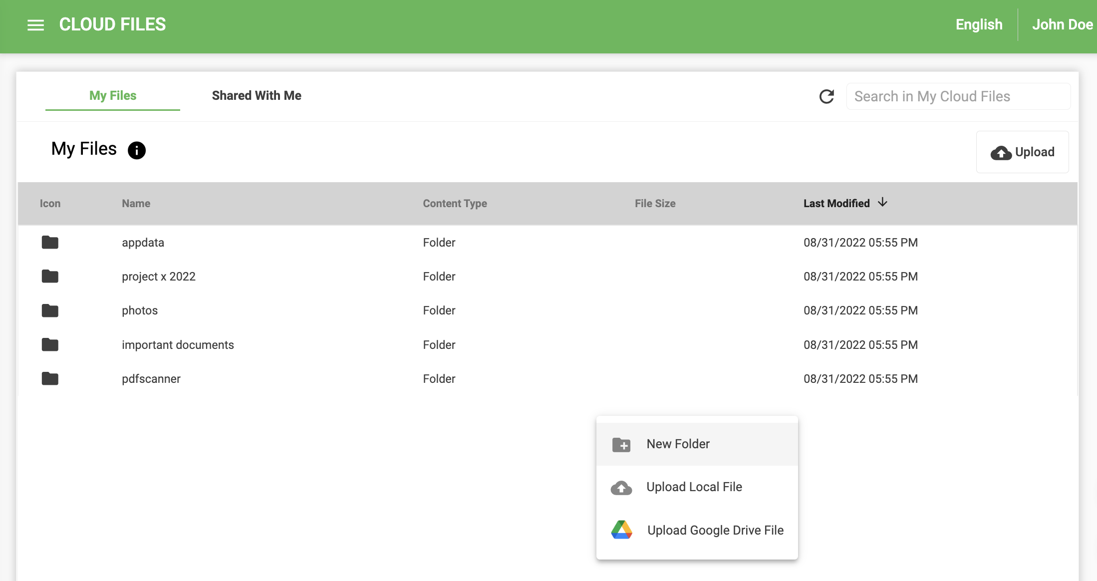The height and width of the screenshot is (581, 1097).
Task: Click the photos folder icon
Action: point(50,310)
